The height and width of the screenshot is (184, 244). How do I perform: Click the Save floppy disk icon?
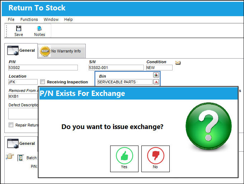(x=19, y=28)
